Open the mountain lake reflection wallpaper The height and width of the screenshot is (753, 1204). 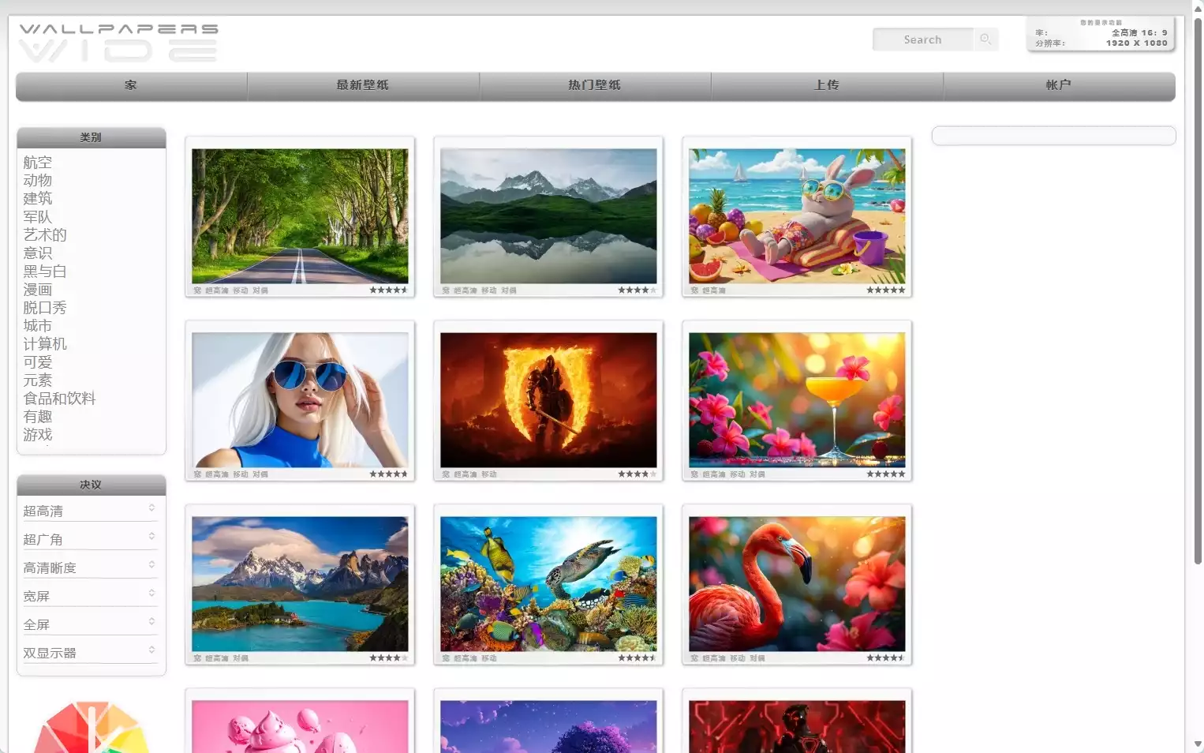548,216
